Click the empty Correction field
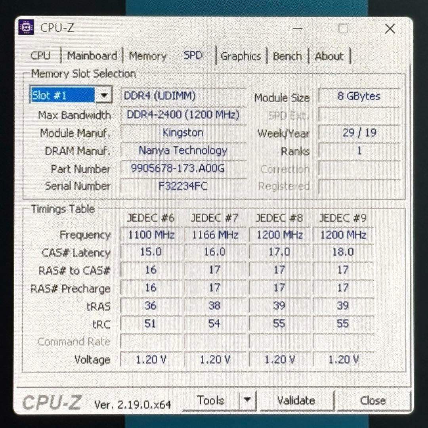This screenshot has width=428, height=428. 359,169
